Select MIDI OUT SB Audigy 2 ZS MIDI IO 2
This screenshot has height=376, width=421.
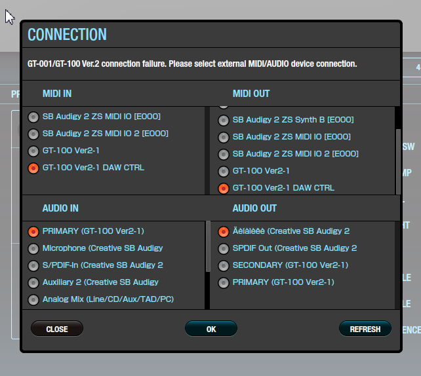point(224,154)
